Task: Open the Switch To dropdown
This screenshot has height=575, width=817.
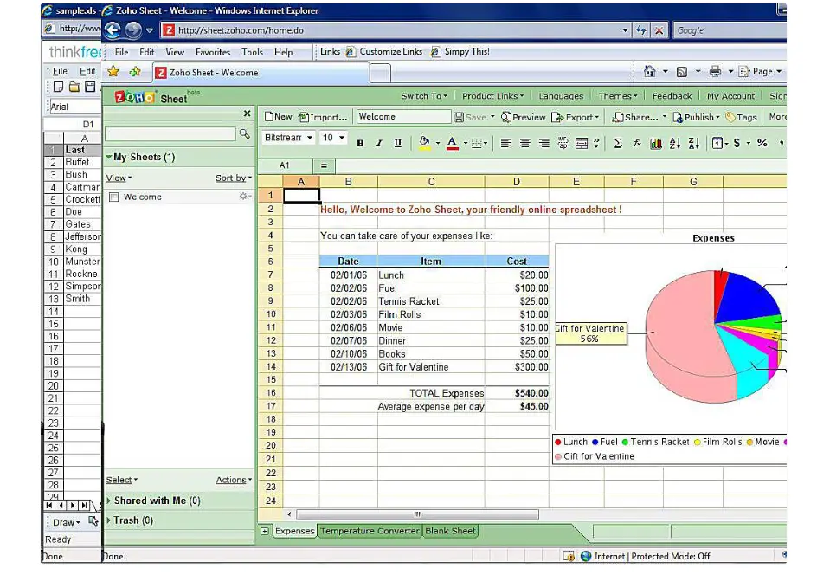Action: pyautogui.click(x=423, y=96)
